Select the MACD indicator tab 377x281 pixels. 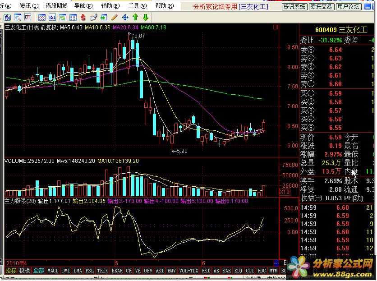[x=53, y=271]
